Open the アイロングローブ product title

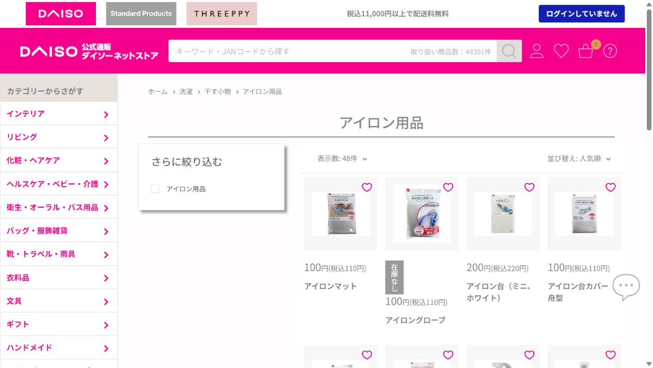pyautogui.click(x=416, y=320)
